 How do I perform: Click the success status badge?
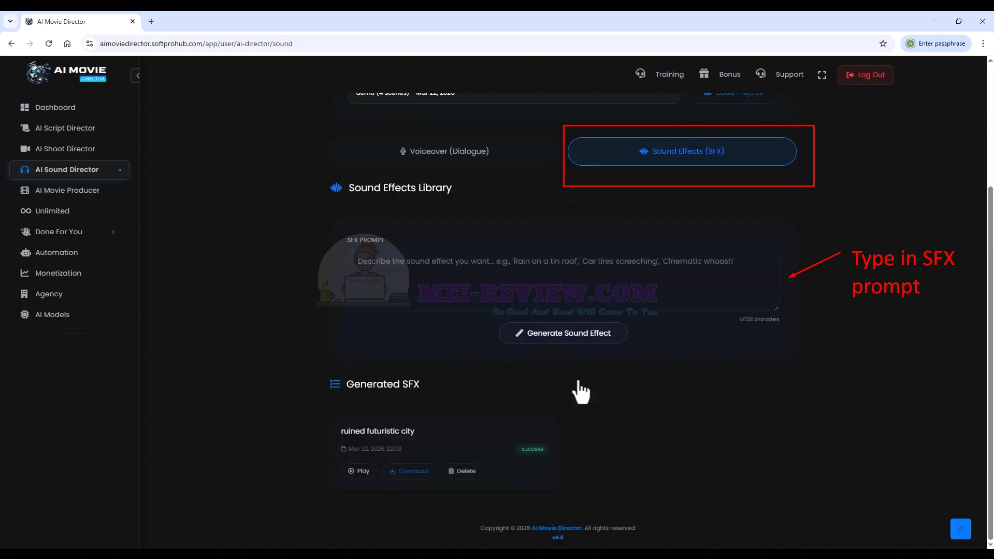click(x=532, y=449)
